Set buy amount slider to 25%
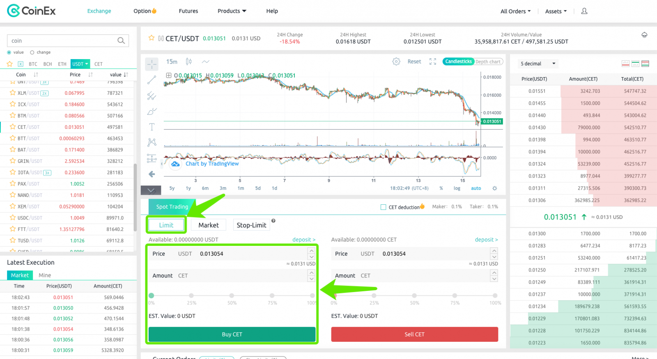 (191, 295)
